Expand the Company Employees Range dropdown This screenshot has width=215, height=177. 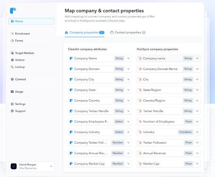point(129,122)
